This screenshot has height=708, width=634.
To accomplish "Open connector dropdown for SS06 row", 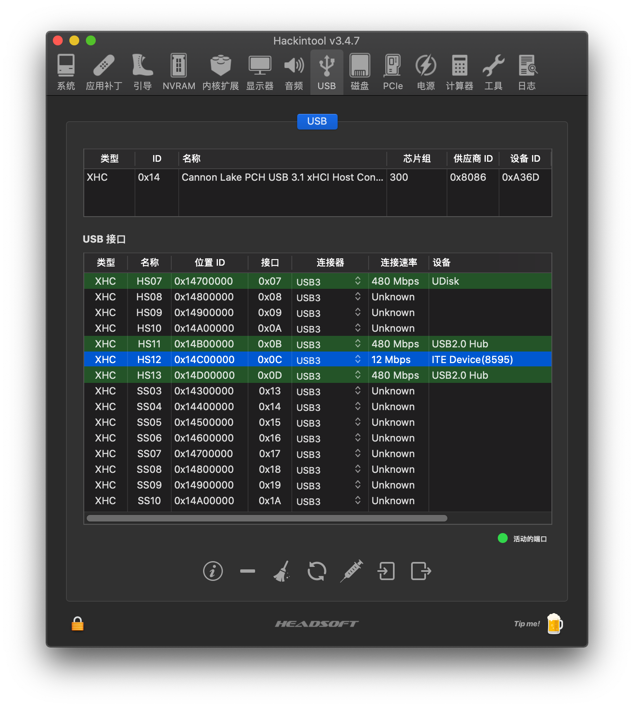I will tap(358, 438).
